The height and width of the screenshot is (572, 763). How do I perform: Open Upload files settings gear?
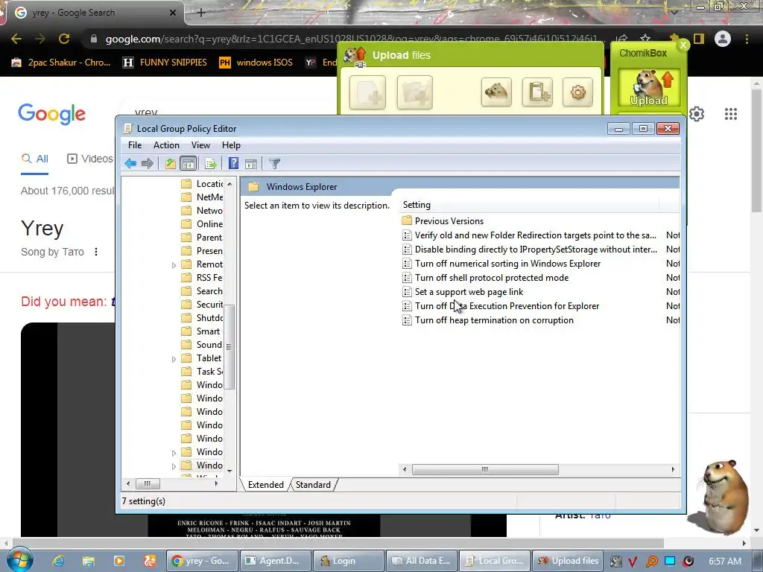577,92
